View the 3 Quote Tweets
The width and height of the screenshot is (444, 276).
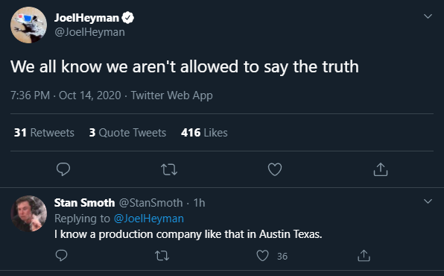pos(127,133)
